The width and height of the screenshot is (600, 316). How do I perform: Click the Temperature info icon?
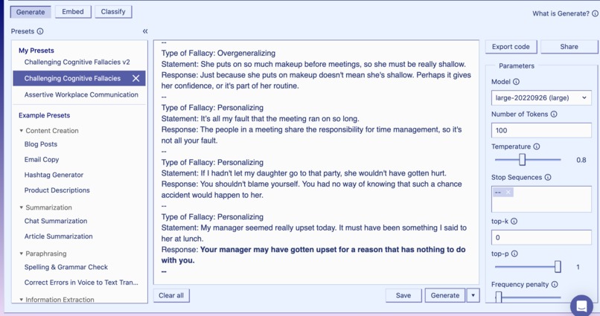pos(537,146)
